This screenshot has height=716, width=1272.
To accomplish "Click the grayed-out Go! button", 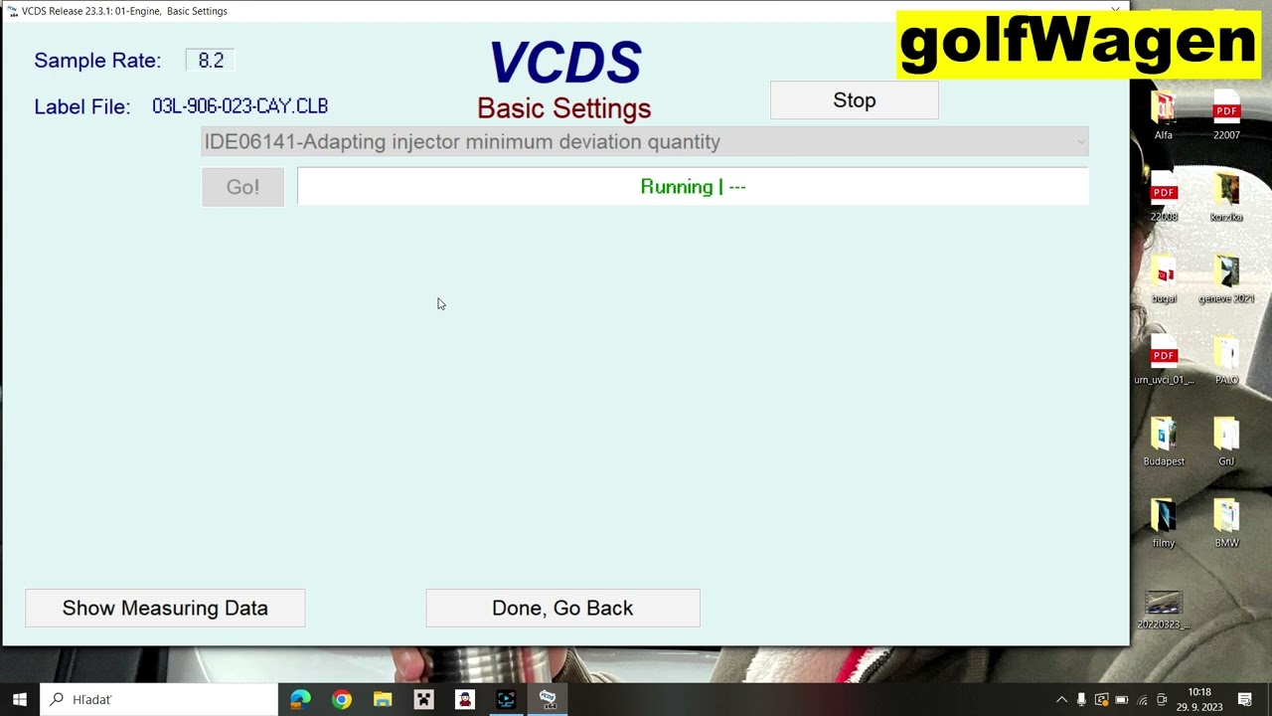I will [x=242, y=187].
